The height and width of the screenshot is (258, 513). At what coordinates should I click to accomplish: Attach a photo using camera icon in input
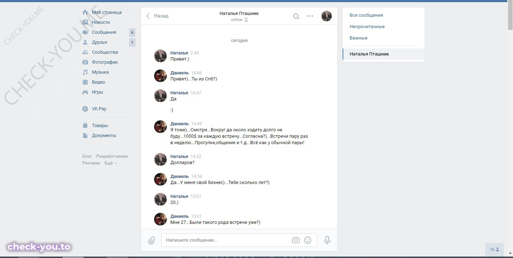(x=296, y=240)
